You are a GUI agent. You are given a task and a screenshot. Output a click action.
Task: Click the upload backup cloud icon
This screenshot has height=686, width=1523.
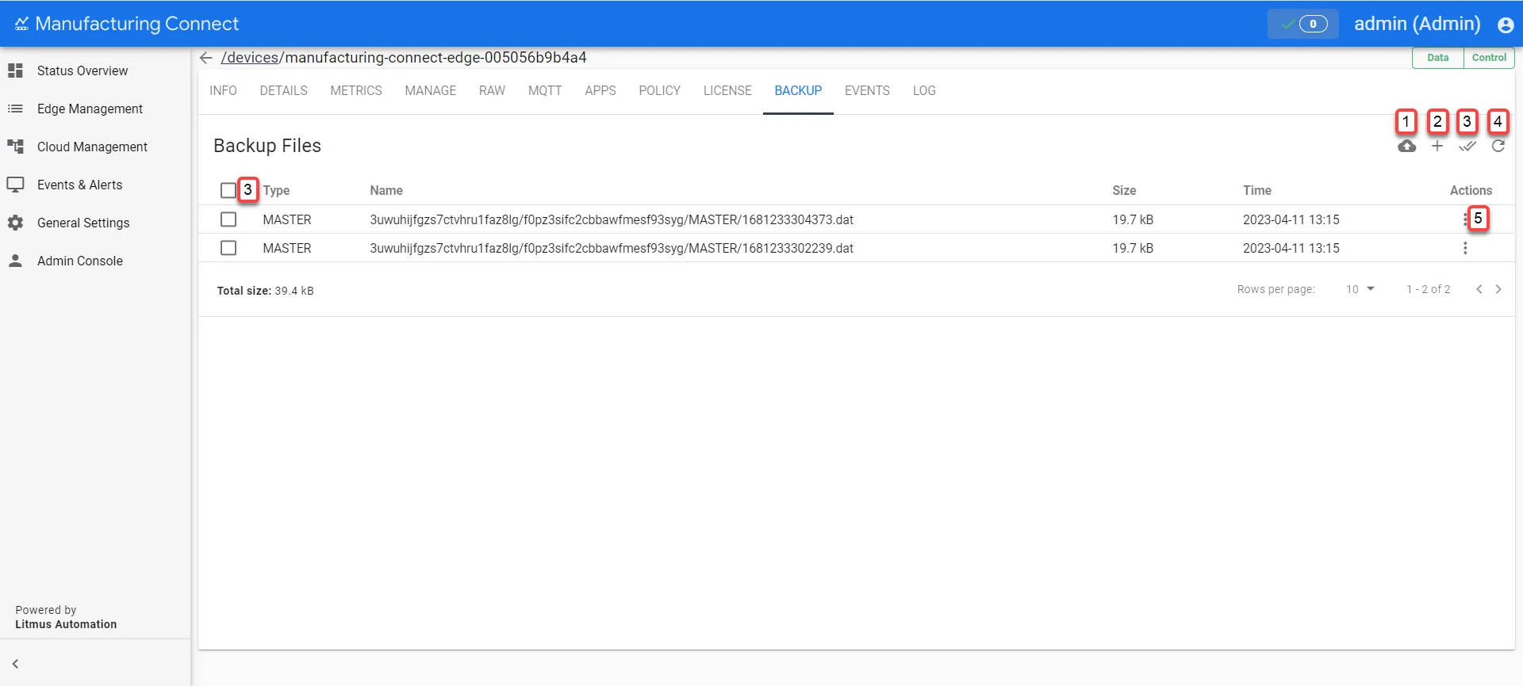(1406, 147)
